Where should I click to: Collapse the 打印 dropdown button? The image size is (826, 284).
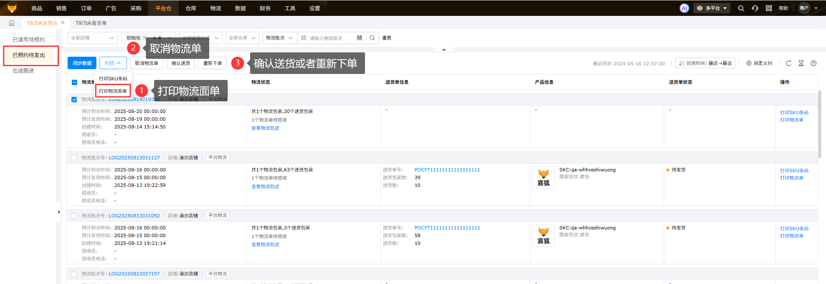click(113, 63)
